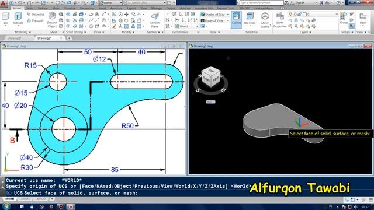Switch to the Solid ribbon tab

coord(30,8)
